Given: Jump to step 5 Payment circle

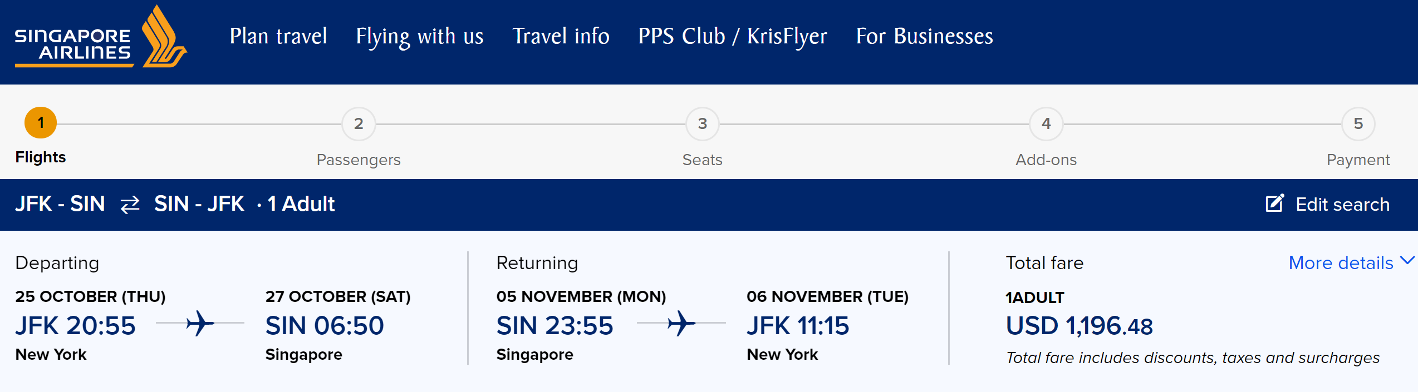Looking at the screenshot, I should point(1358,123).
